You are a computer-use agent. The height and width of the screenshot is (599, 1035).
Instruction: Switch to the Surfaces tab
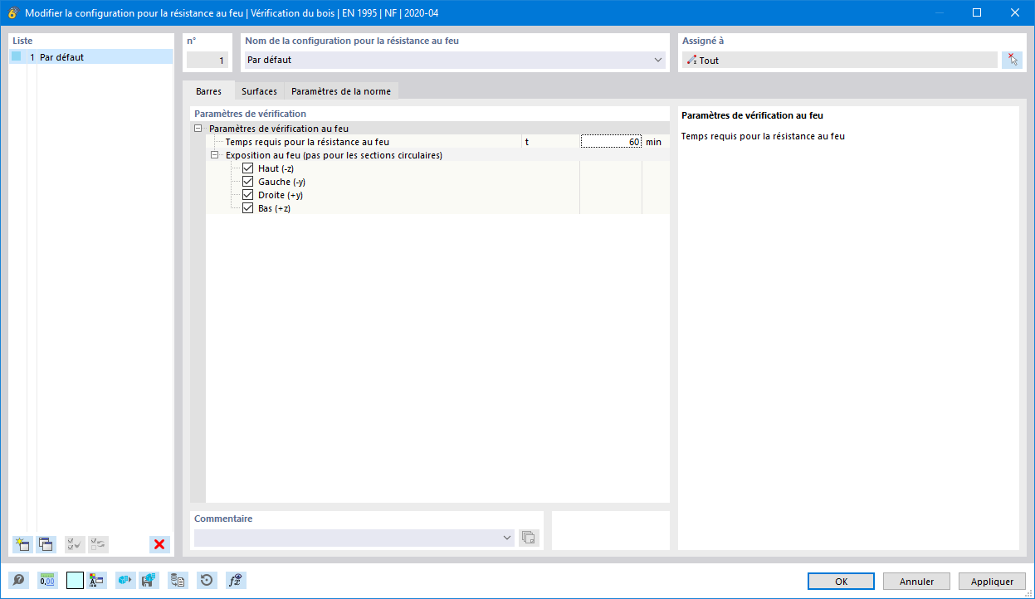pyautogui.click(x=259, y=91)
